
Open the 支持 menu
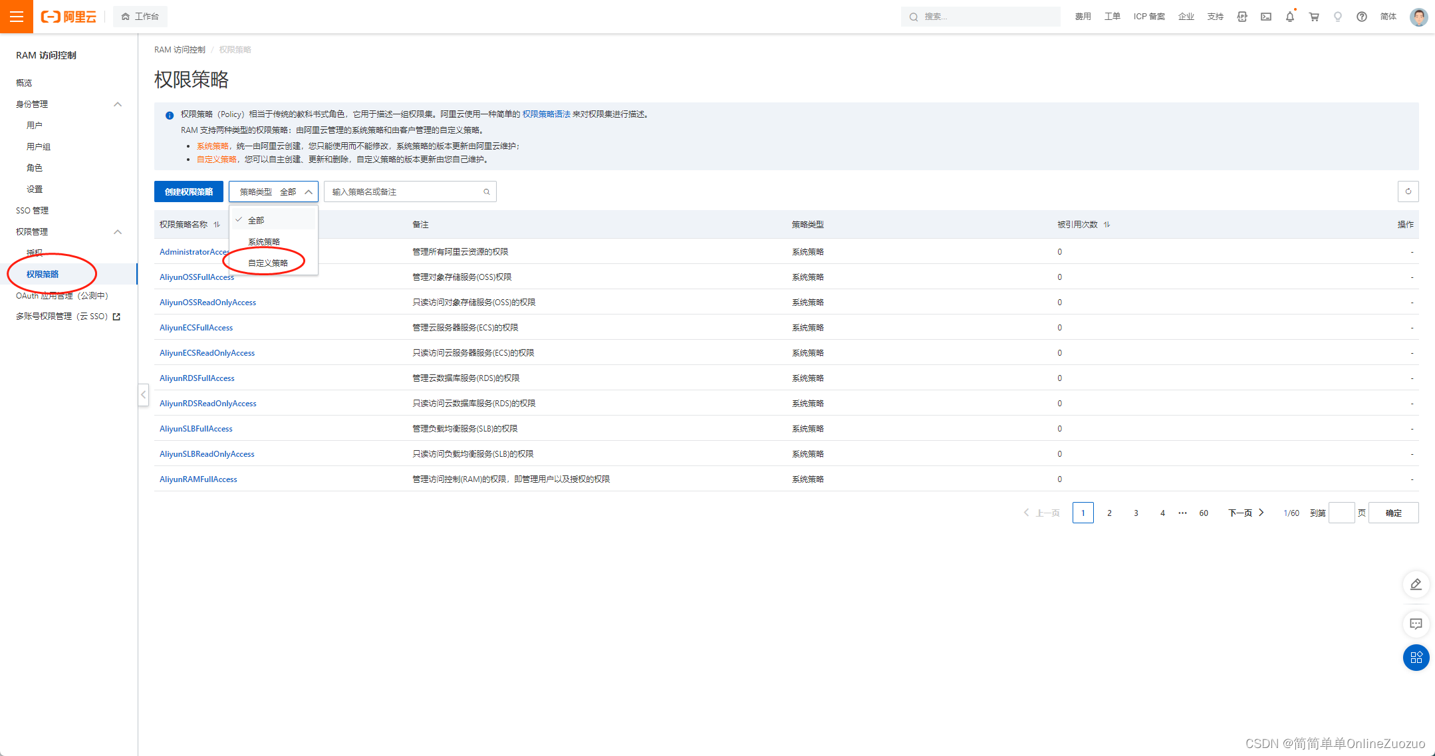pyautogui.click(x=1216, y=17)
